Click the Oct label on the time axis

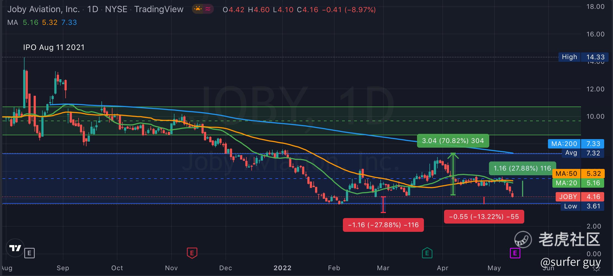pos(117,268)
